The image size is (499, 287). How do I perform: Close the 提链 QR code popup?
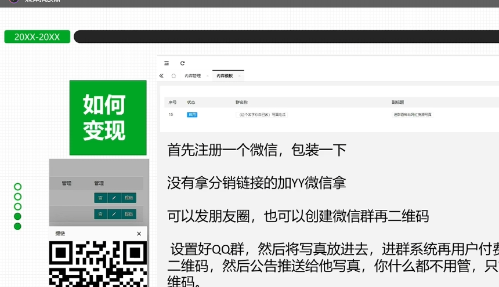pos(139,234)
